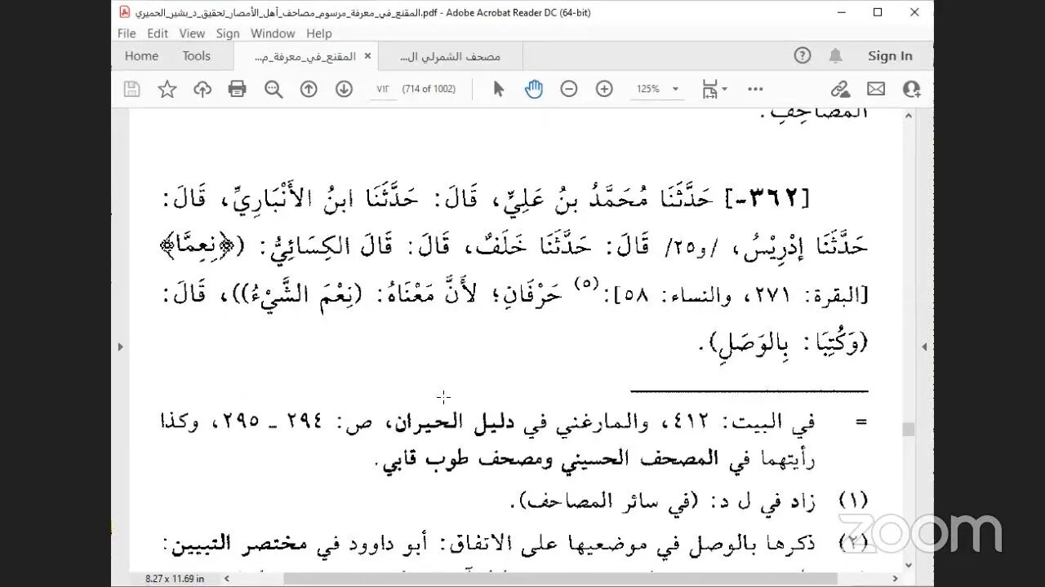Click the page number input field
The height and width of the screenshot is (587, 1045).
pyautogui.click(x=383, y=89)
